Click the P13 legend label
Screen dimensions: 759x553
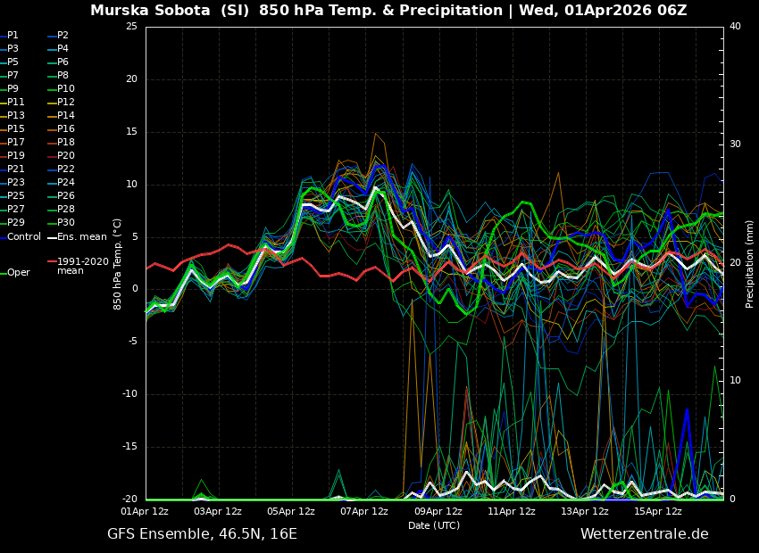tap(16, 116)
